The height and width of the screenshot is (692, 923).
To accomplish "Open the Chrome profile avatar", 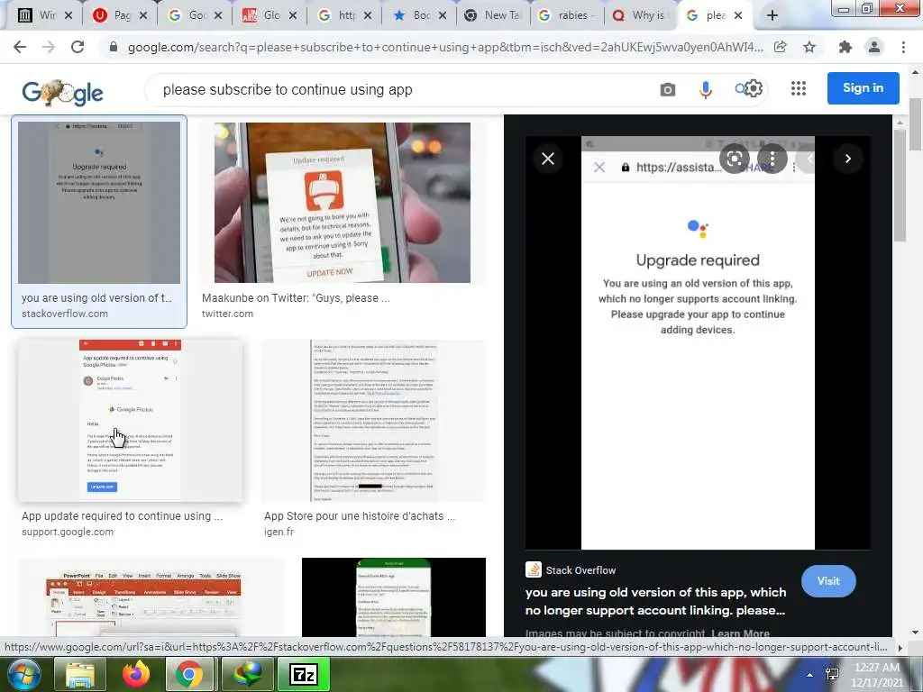I will tap(874, 47).
